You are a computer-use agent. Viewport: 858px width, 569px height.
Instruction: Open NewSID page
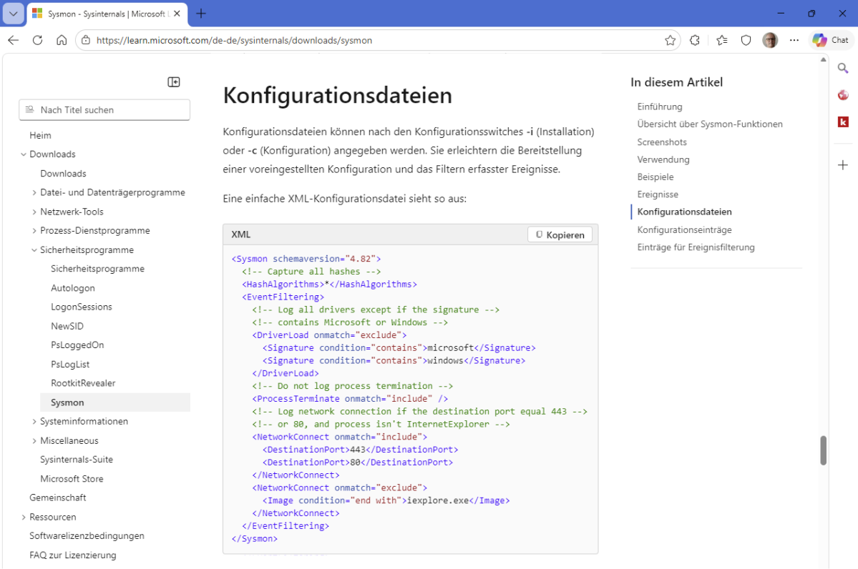(67, 326)
